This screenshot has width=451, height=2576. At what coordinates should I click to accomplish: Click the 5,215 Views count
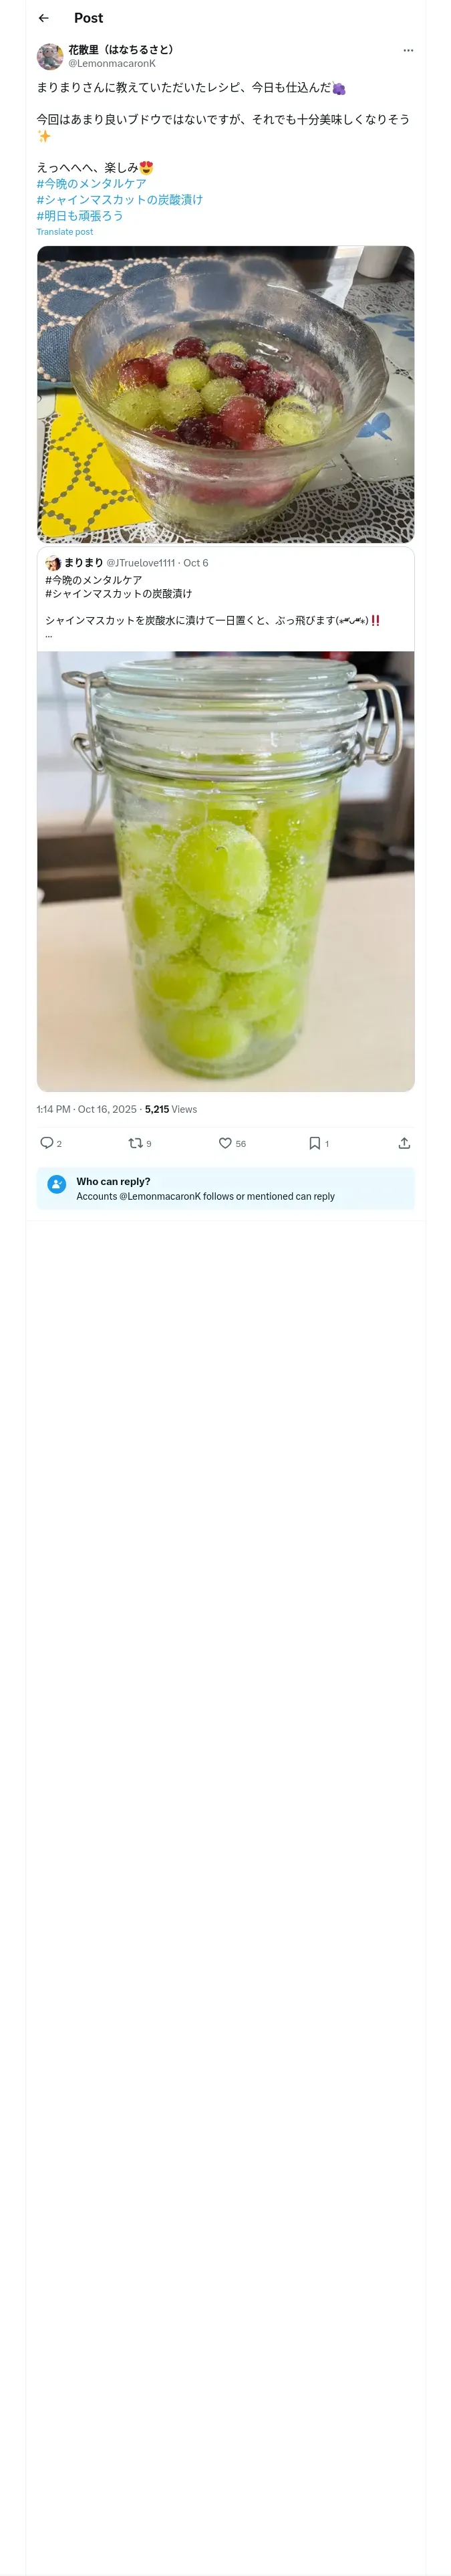click(171, 1109)
